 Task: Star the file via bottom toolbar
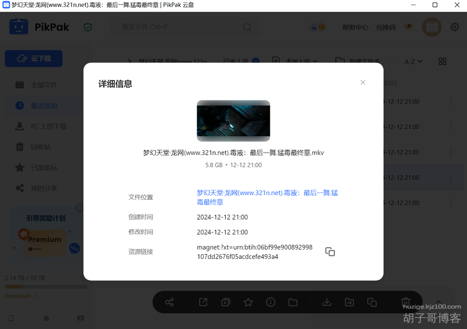(x=248, y=302)
